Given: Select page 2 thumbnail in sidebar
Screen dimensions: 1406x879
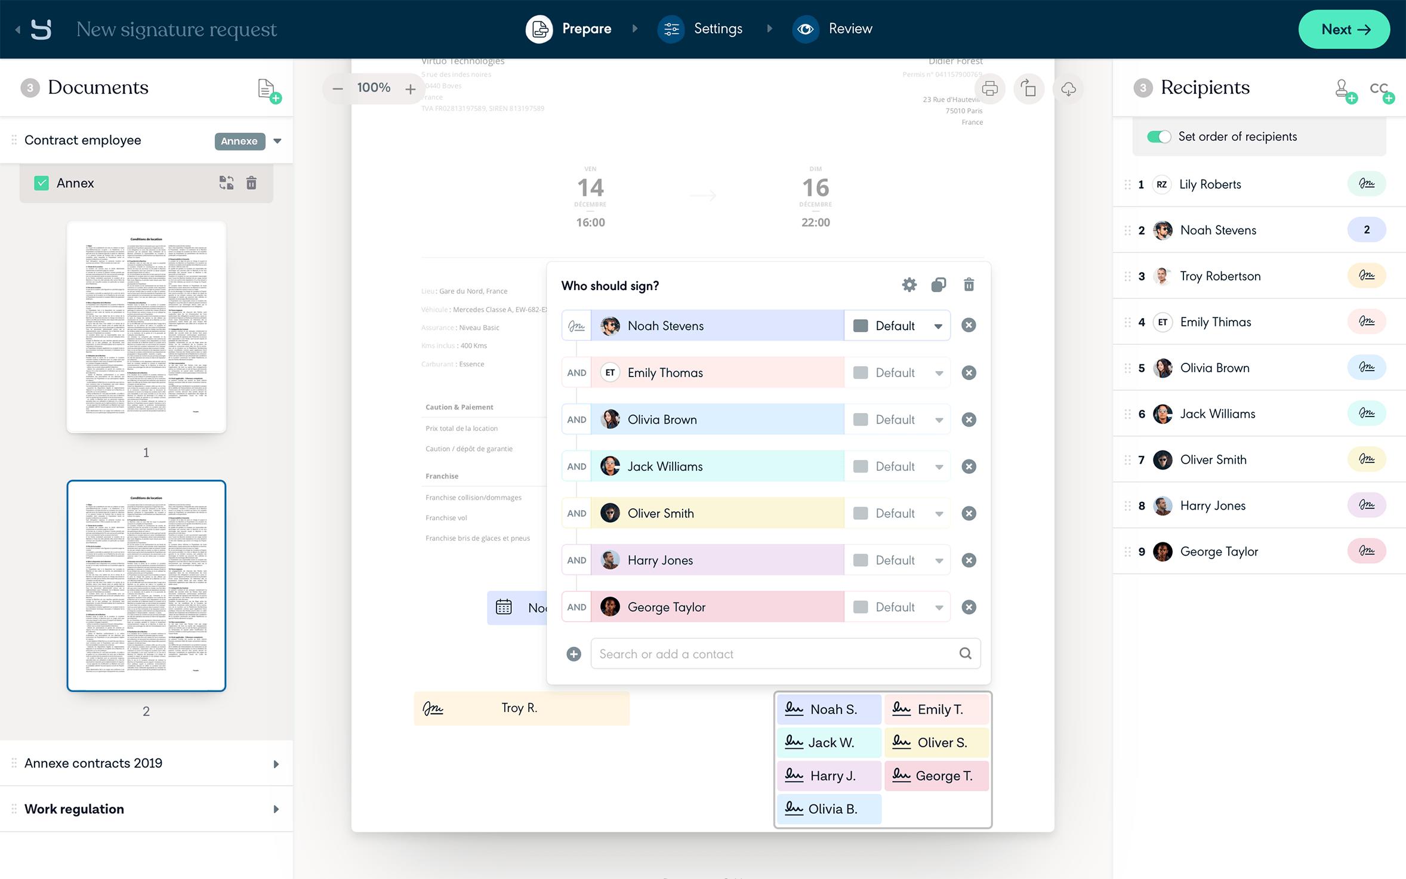Looking at the screenshot, I should coord(146,584).
